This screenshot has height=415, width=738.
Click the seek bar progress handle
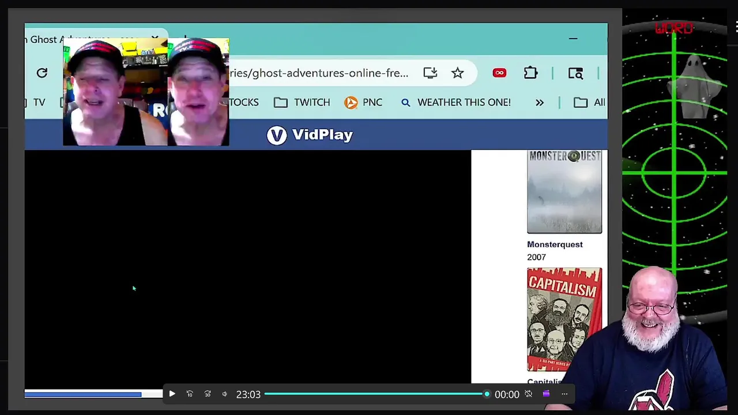pos(487,394)
